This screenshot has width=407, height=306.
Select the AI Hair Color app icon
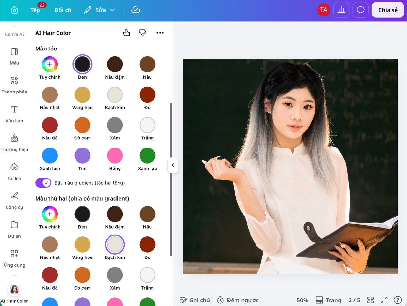click(15, 290)
